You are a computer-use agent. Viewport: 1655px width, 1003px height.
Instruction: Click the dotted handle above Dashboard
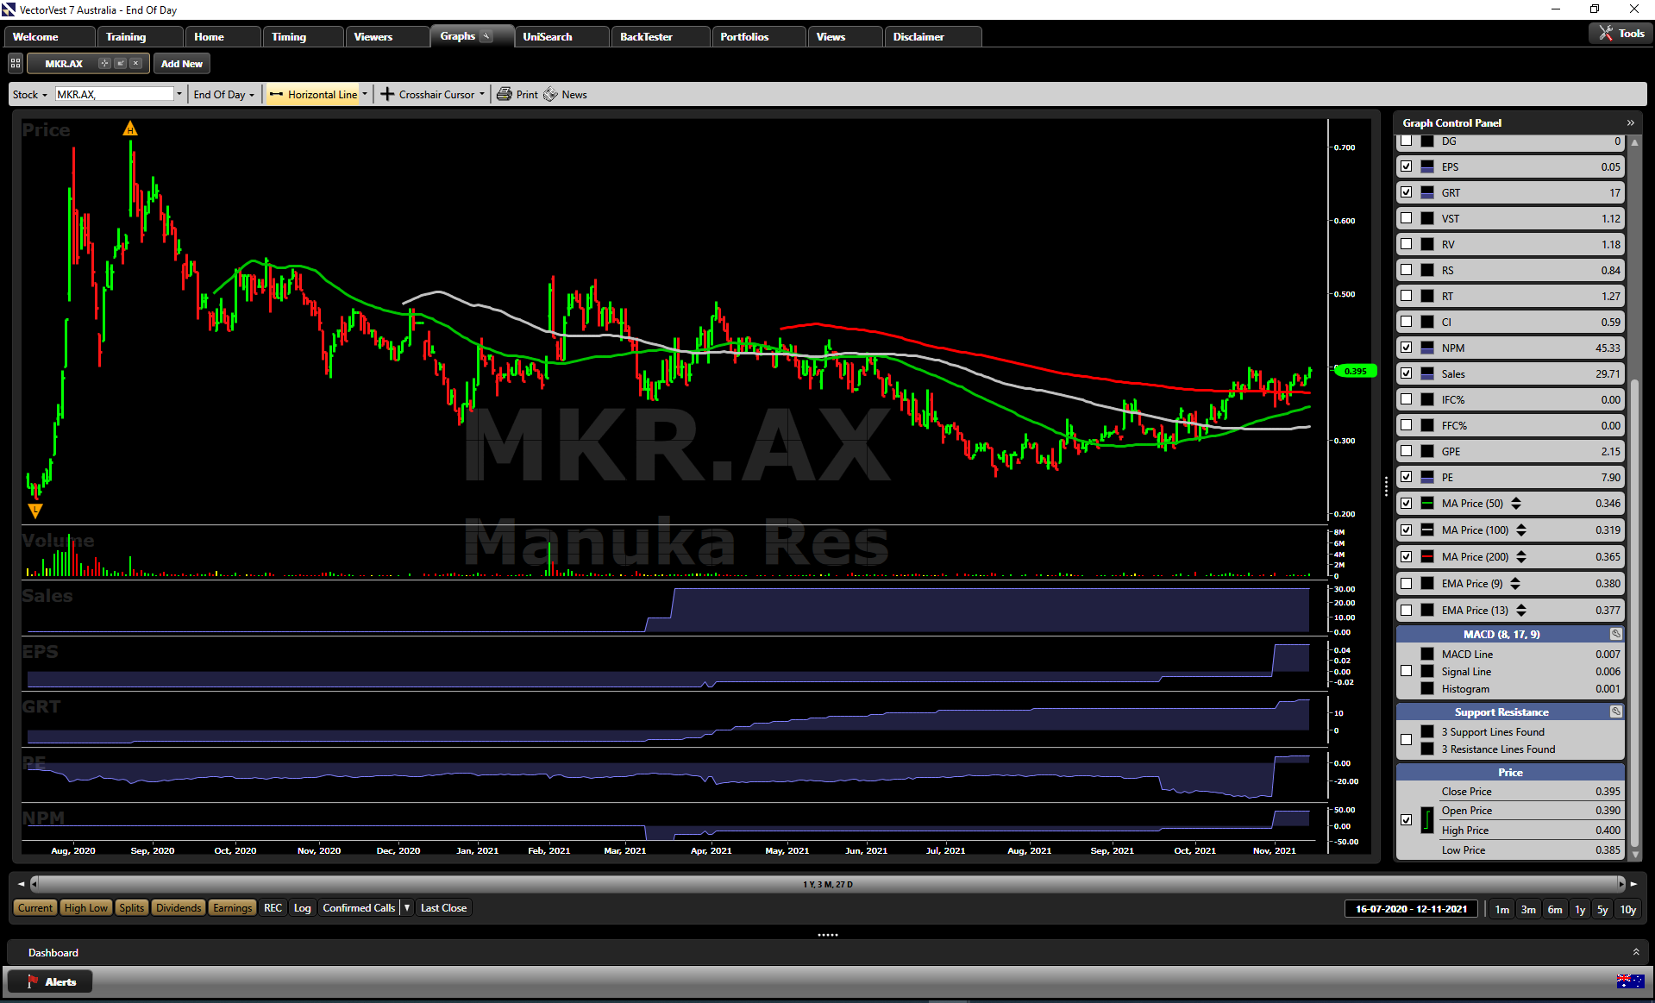coord(828,934)
